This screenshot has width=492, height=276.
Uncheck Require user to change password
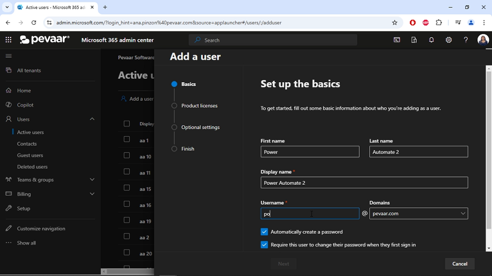264,245
